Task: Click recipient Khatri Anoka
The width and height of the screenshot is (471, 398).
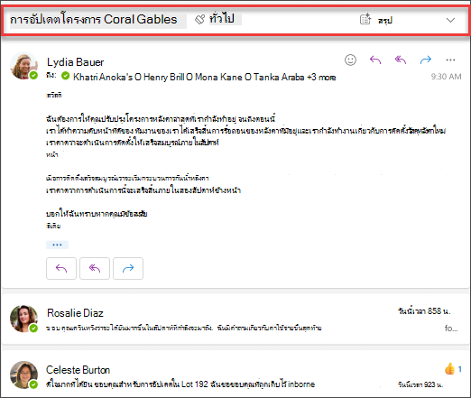Action: click(x=103, y=77)
